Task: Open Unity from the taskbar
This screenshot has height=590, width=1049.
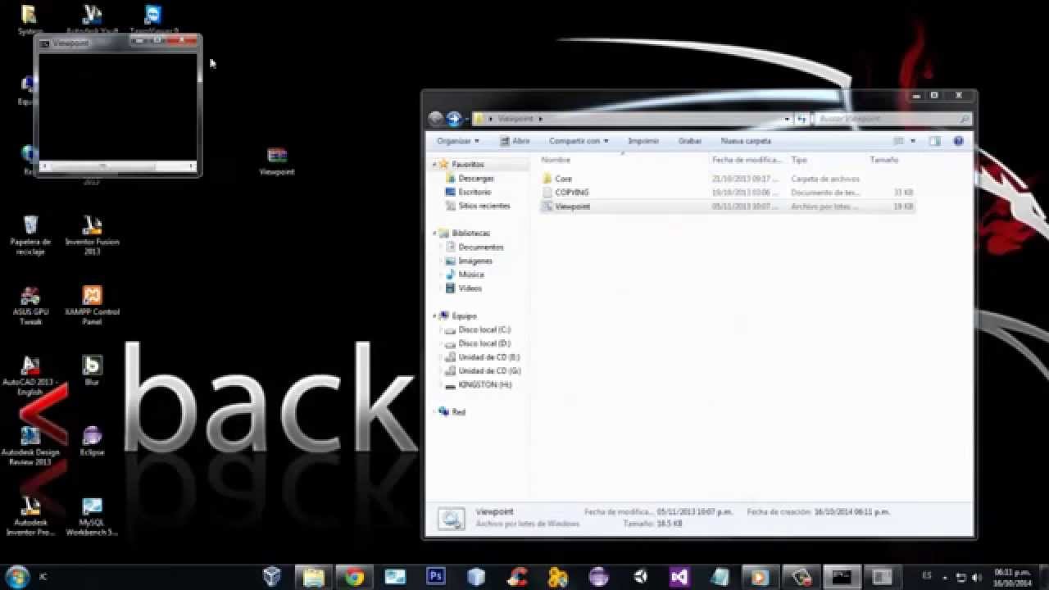Action: (x=639, y=577)
